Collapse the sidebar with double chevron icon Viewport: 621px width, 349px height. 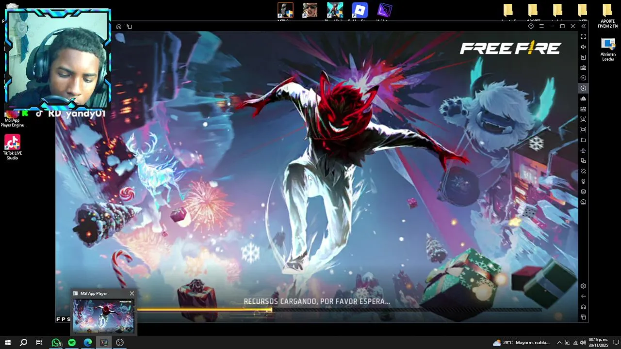pyautogui.click(x=584, y=26)
